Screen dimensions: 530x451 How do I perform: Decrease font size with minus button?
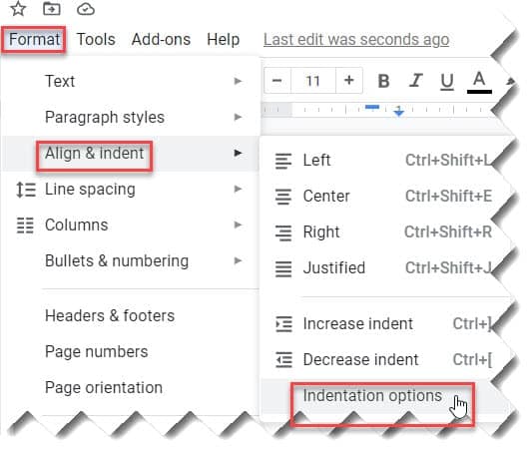pos(277,81)
